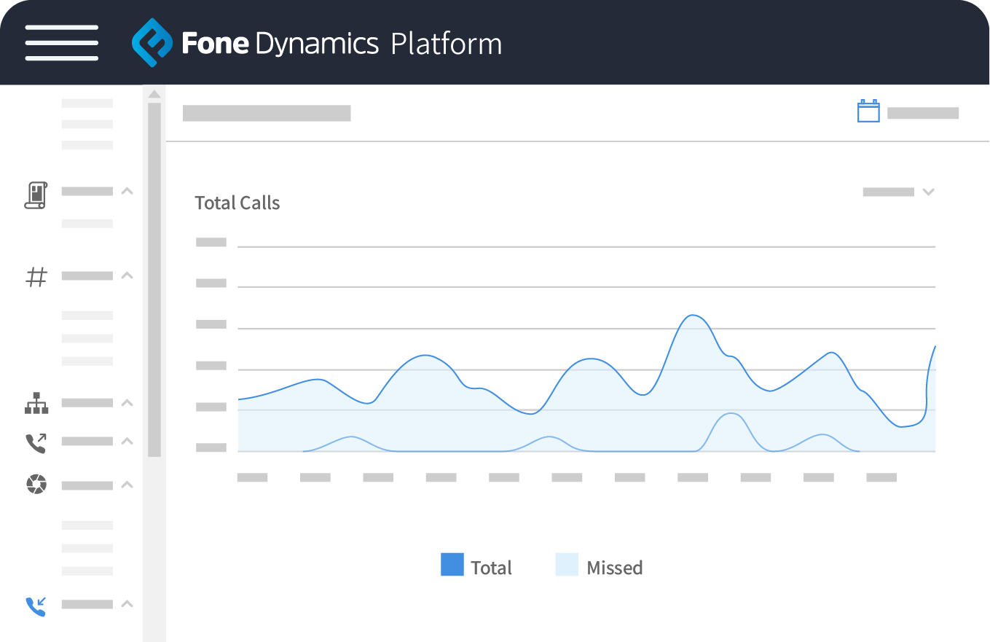Click the Fone Dynamics logo
This screenshot has width=990, height=642.
154,43
